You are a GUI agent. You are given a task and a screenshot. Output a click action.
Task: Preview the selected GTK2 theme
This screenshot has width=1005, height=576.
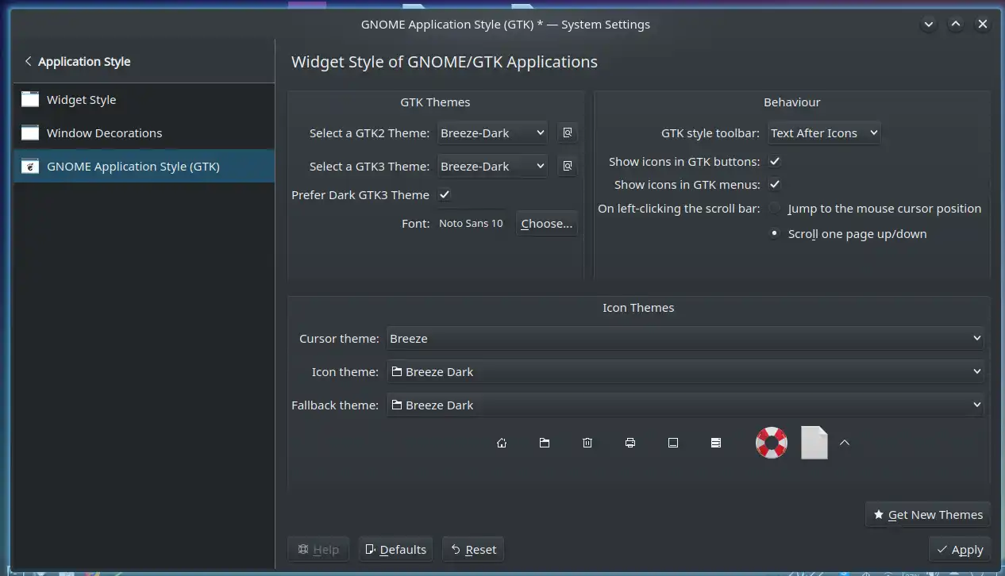[567, 133]
